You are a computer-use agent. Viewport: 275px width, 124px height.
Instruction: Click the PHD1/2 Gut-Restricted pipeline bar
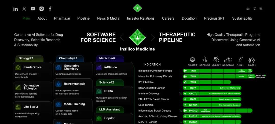coord(218,111)
